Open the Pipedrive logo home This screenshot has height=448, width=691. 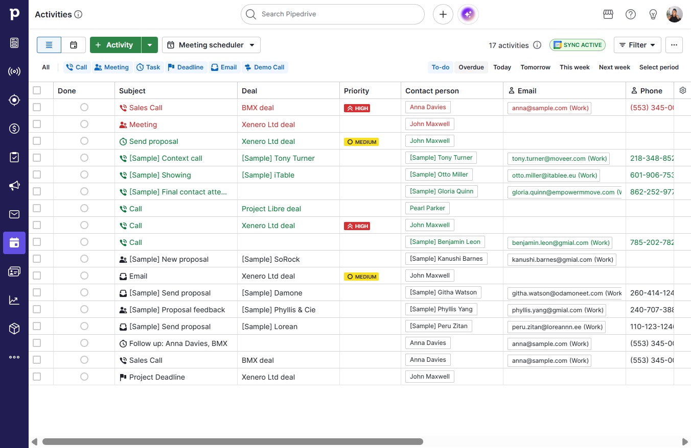click(14, 14)
